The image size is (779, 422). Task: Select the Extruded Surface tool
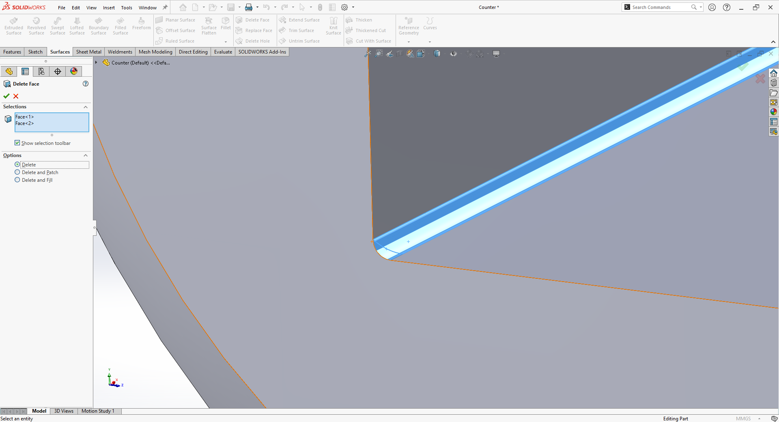pos(13,25)
